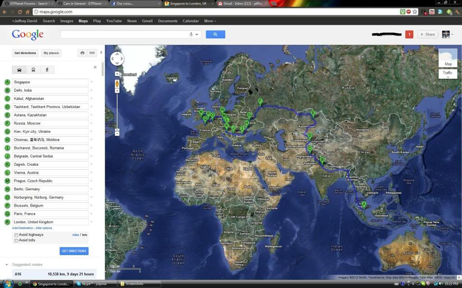Click map marker A near Singapore
The width and height of the screenshot is (462, 288).
coord(364,205)
